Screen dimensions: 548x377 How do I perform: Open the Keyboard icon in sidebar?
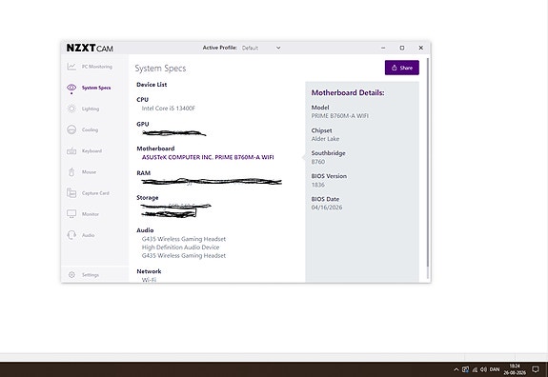coord(71,150)
